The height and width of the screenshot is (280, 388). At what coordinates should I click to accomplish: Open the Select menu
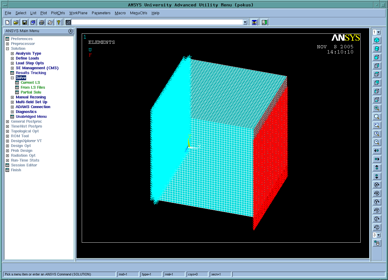click(21, 13)
